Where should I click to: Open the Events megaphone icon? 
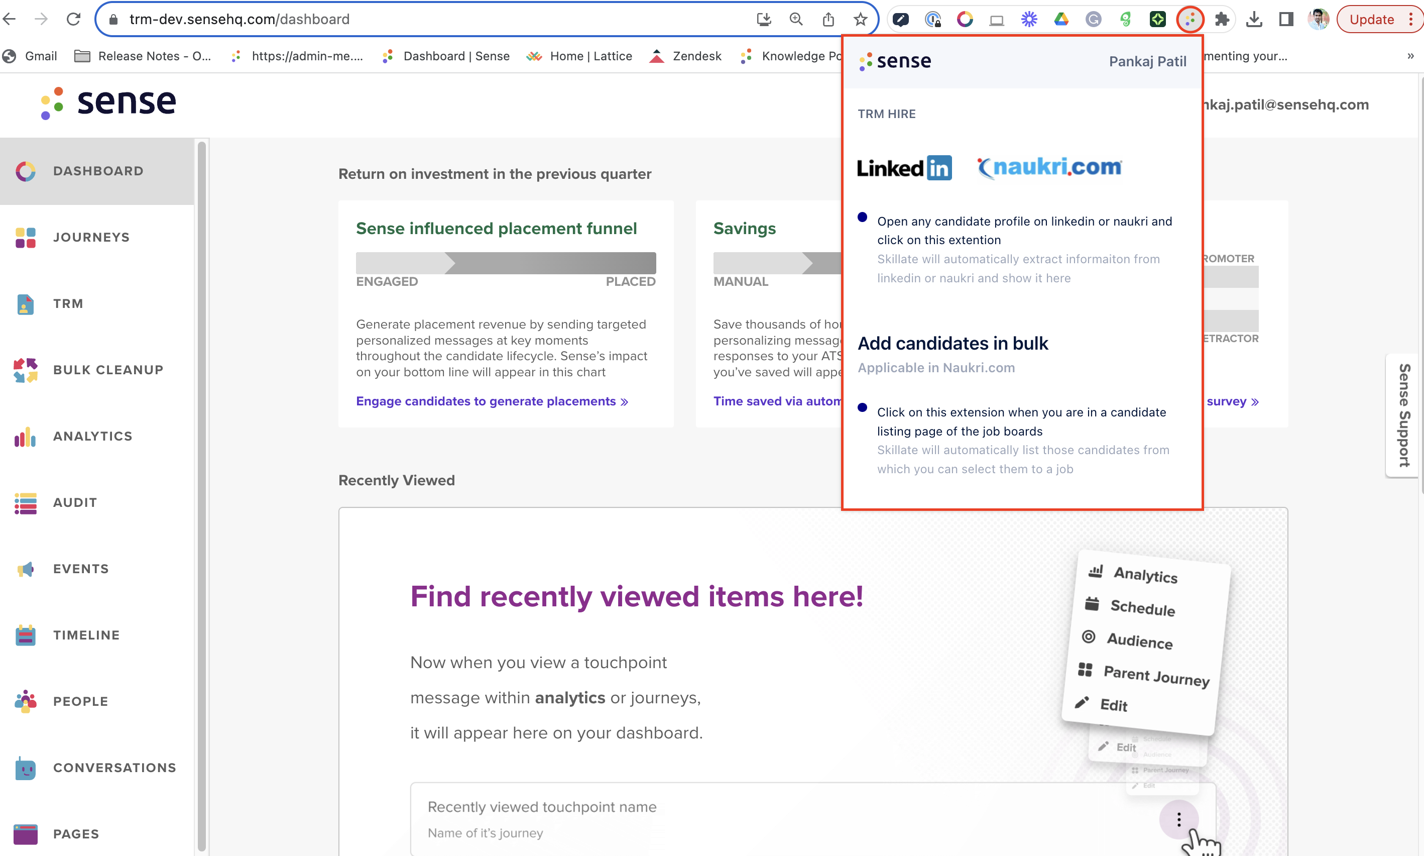coord(26,569)
